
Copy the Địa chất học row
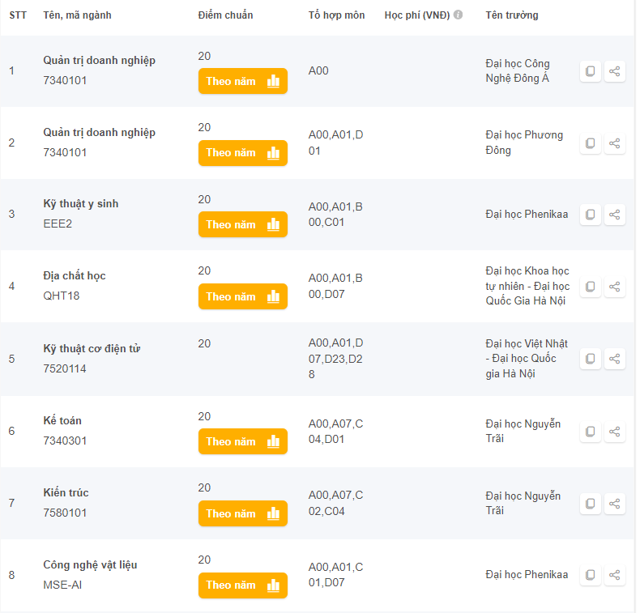tap(591, 287)
